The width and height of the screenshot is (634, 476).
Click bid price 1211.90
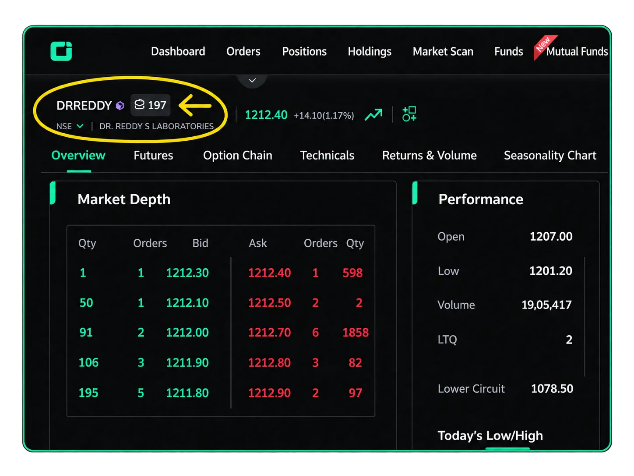[x=187, y=363]
